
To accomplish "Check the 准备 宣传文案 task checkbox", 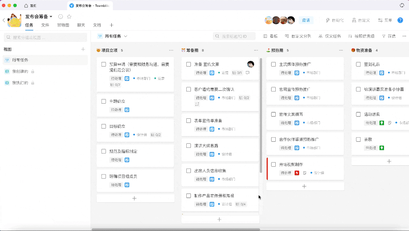I will tap(189, 64).
